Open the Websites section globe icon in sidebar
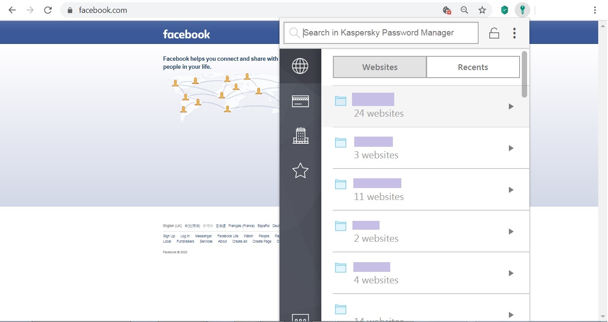 pyautogui.click(x=300, y=66)
